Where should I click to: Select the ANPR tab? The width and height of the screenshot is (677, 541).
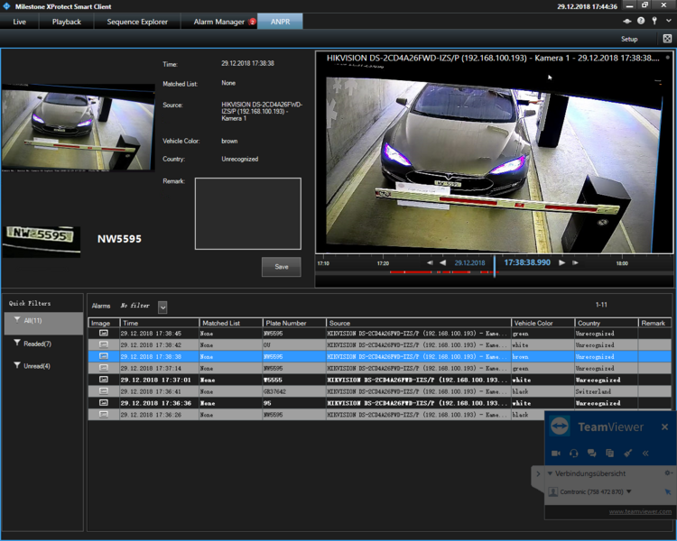pos(280,22)
